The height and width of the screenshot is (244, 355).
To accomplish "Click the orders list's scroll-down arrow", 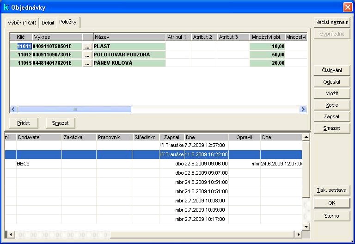I will pyautogui.click(x=306, y=226).
